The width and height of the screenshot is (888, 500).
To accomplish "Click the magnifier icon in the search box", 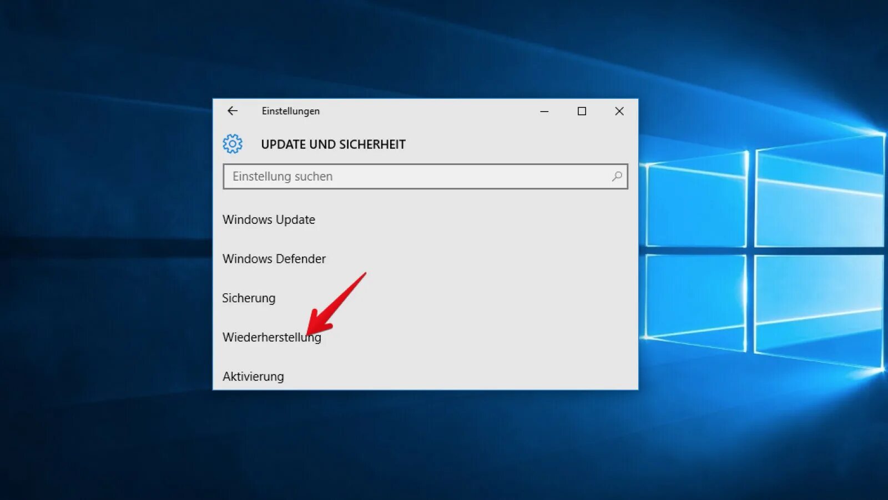I will coord(617,177).
